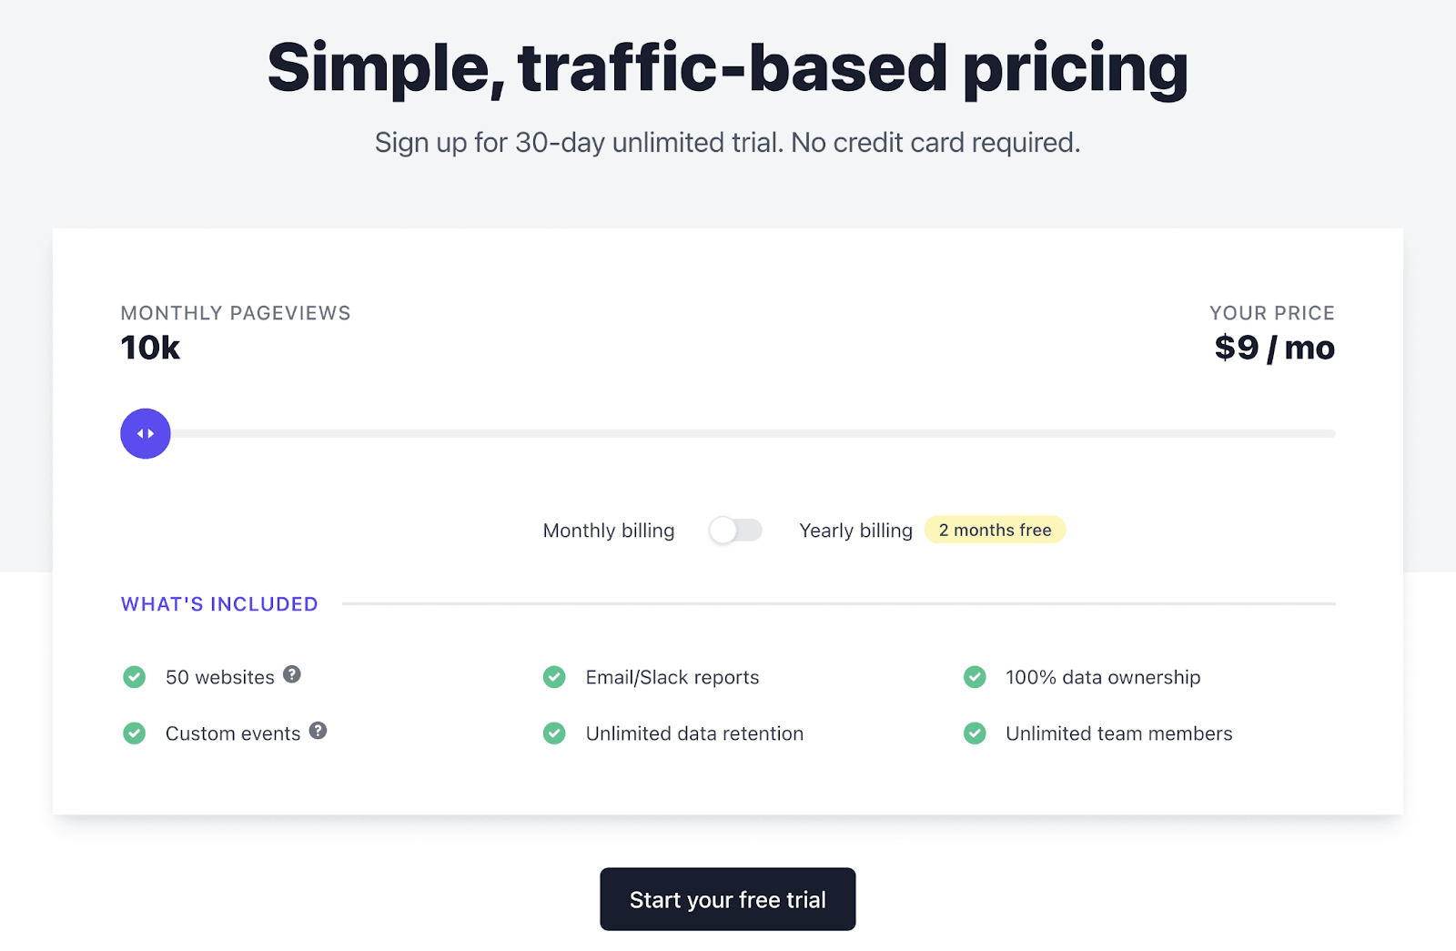Viewport: 1456px width, 951px height.
Task: Click the YOUR PRICE label
Action: pyautogui.click(x=1271, y=312)
